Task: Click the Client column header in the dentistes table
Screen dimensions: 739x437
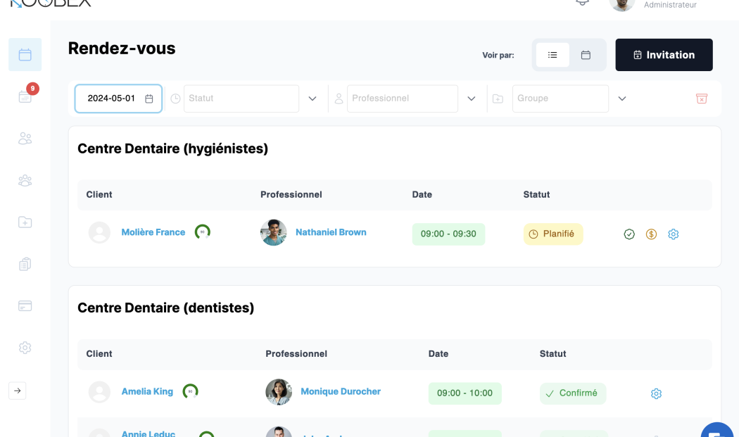Action: (x=99, y=354)
